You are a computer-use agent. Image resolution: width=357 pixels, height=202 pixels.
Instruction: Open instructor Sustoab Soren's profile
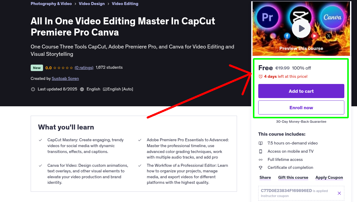click(65, 78)
